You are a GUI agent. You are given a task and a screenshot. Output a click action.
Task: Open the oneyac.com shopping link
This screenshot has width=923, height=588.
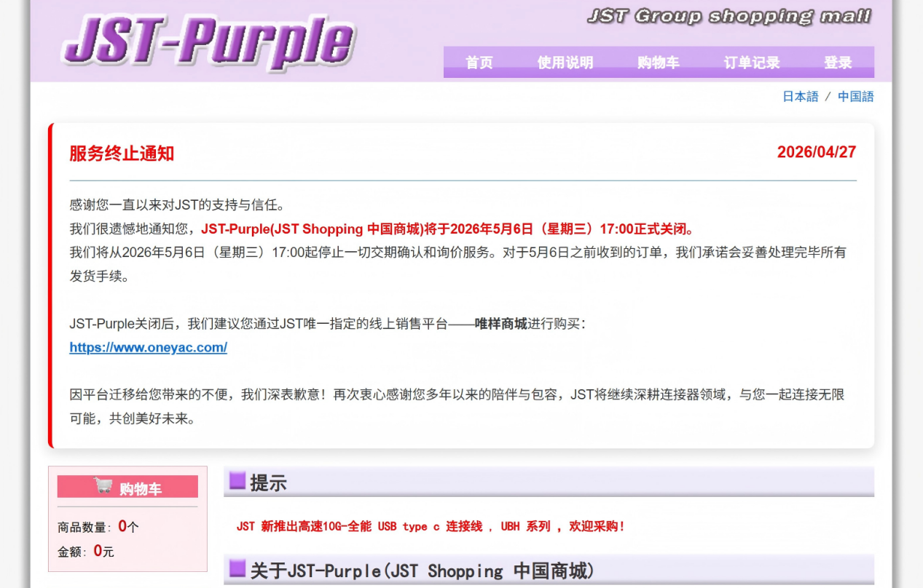tap(148, 347)
